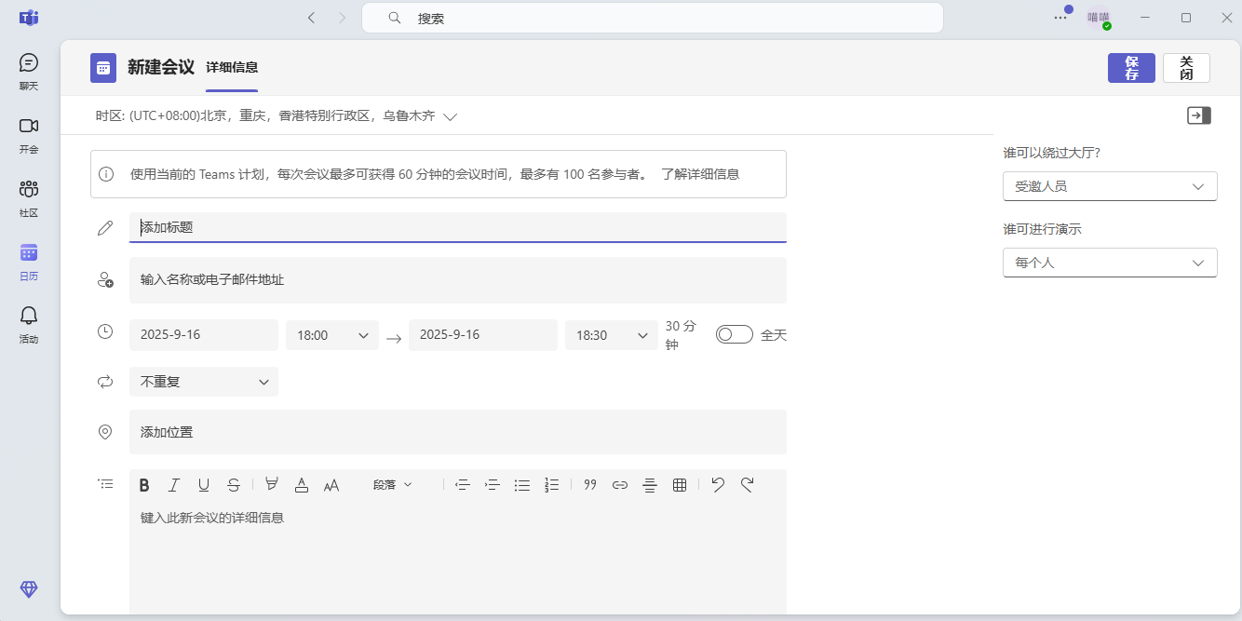This screenshot has height=621, width=1242.
Task: Enable the 全天 all-day toggle
Action: 735,333
